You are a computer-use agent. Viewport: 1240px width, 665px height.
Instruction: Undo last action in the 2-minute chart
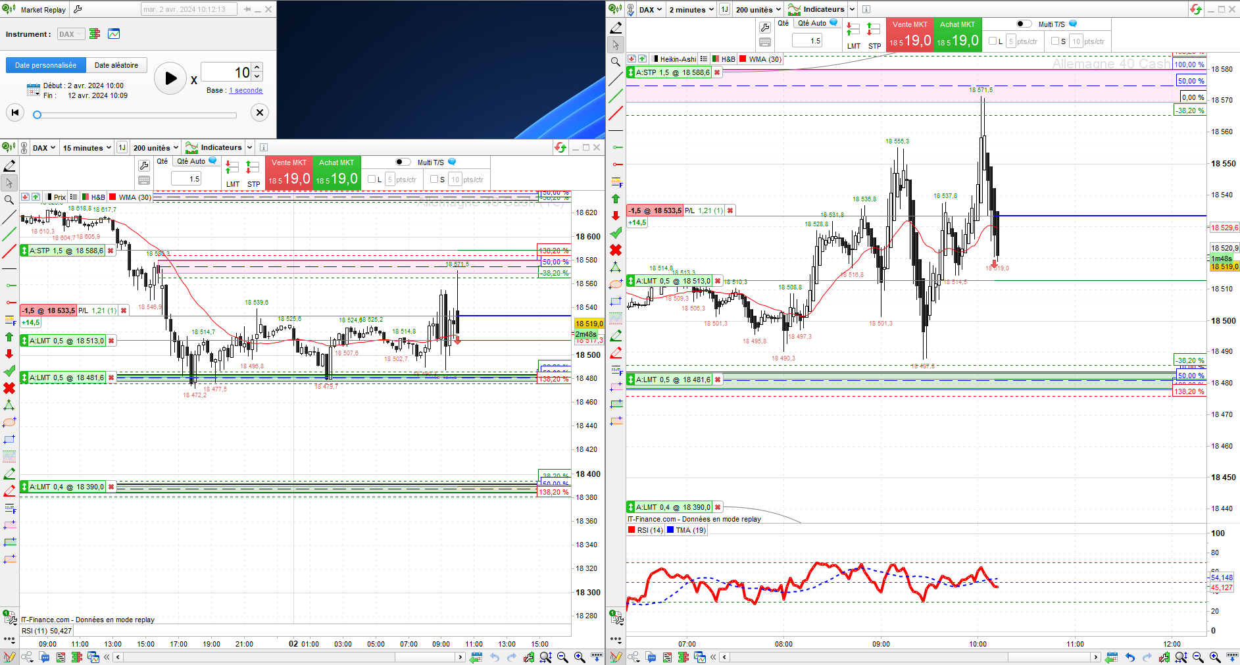1130,656
